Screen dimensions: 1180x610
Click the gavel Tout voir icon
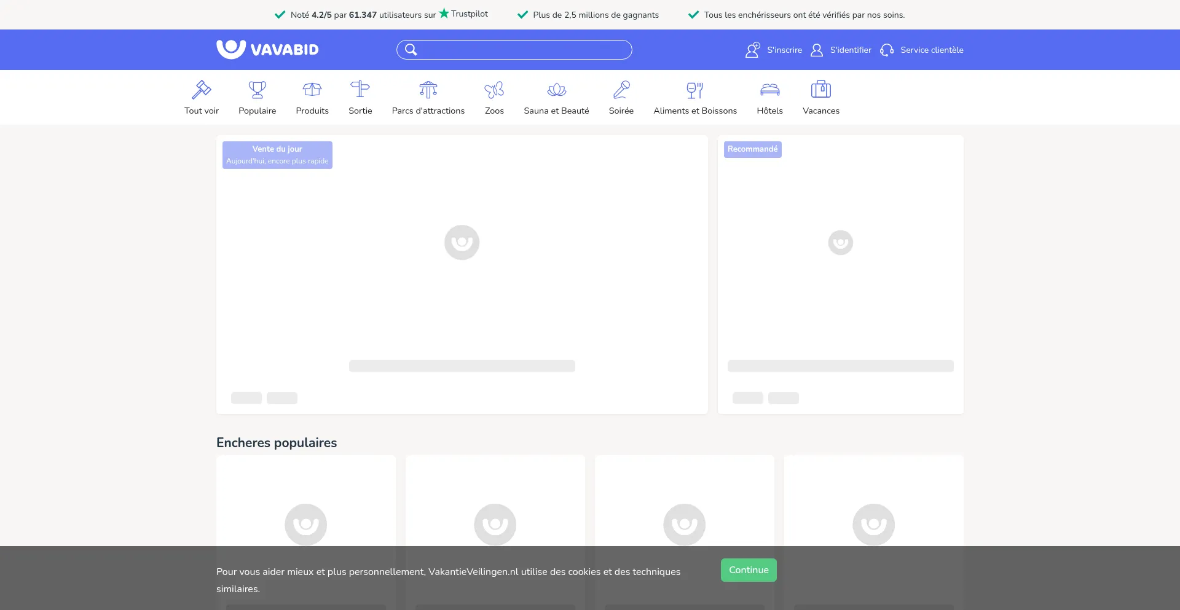202,90
